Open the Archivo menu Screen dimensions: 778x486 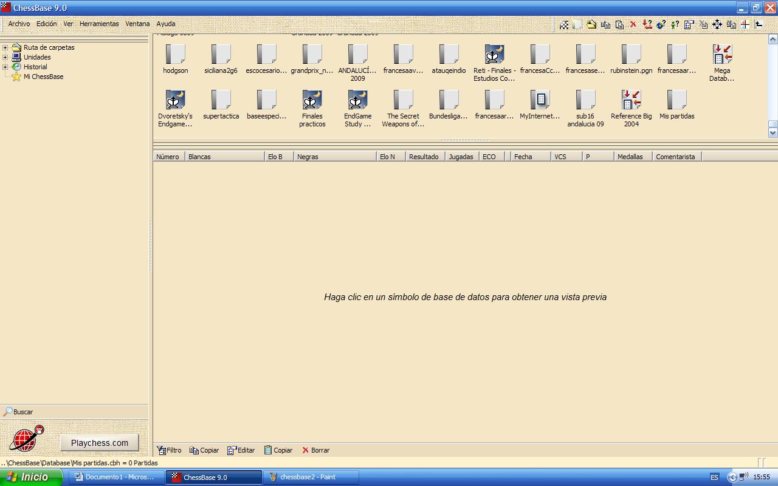pos(19,24)
